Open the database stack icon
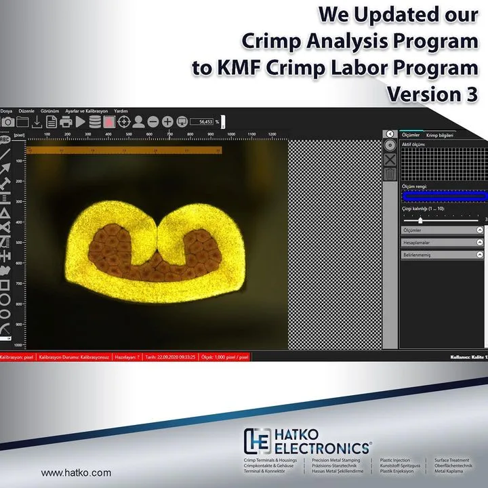This screenshot has width=488, height=488. 95,122
